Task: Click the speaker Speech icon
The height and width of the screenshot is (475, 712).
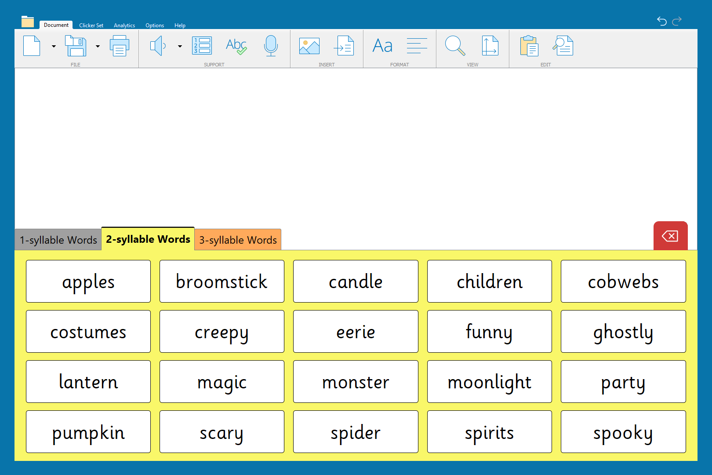Action: click(x=158, y=46)
